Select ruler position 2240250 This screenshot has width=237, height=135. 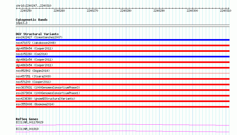coord(26,11)
